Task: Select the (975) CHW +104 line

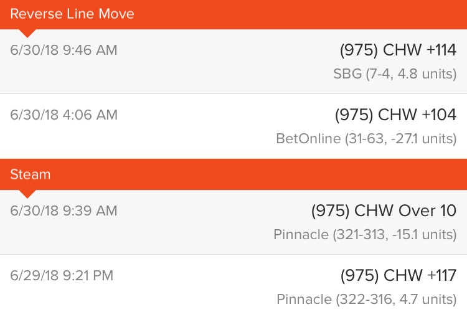Action: pos(396,115)
